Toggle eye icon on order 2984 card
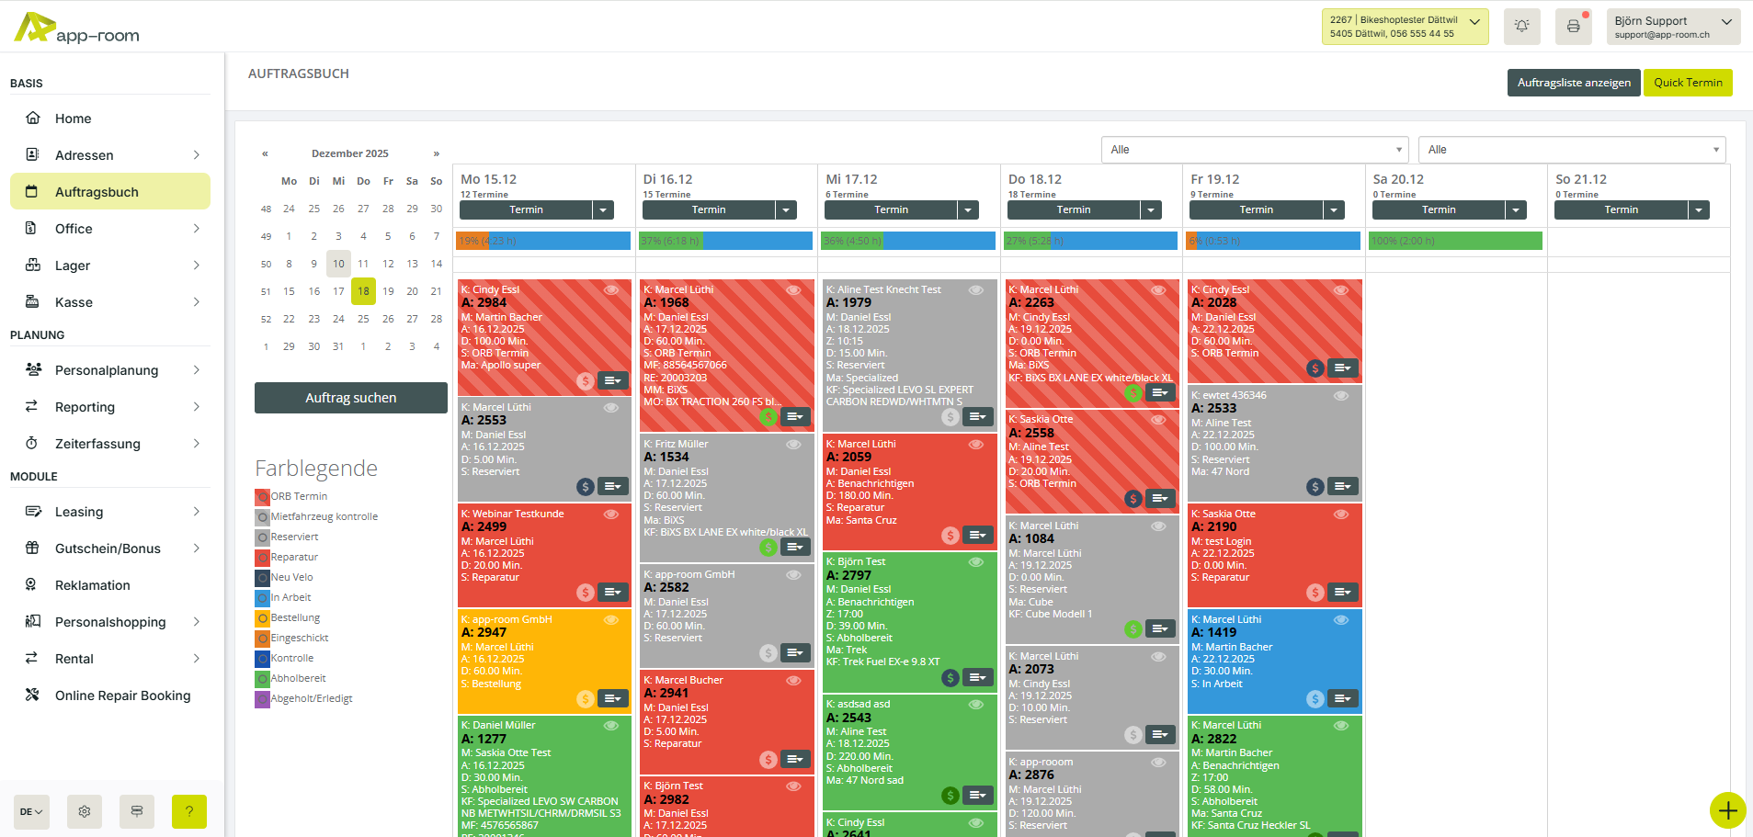 tap(610, 290)
